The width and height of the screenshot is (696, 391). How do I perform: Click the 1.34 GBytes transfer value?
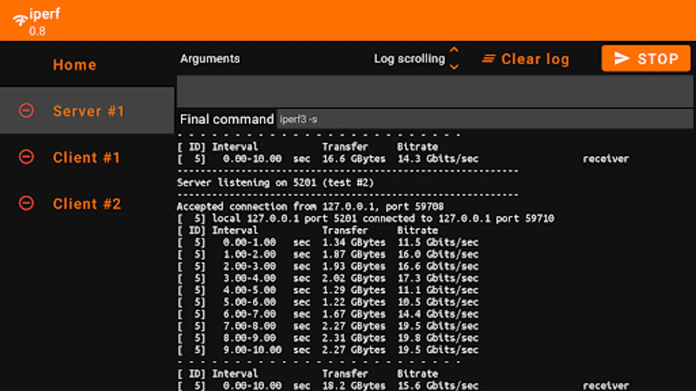[x=354, y=242]
